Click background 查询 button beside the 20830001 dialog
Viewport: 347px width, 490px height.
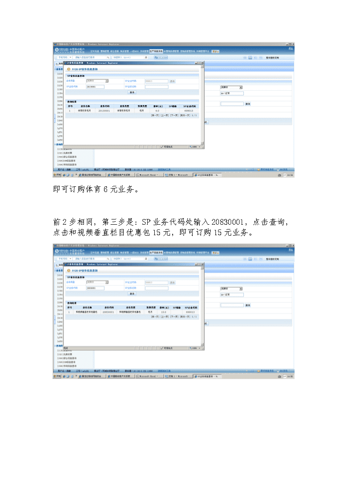click(248, 305)
